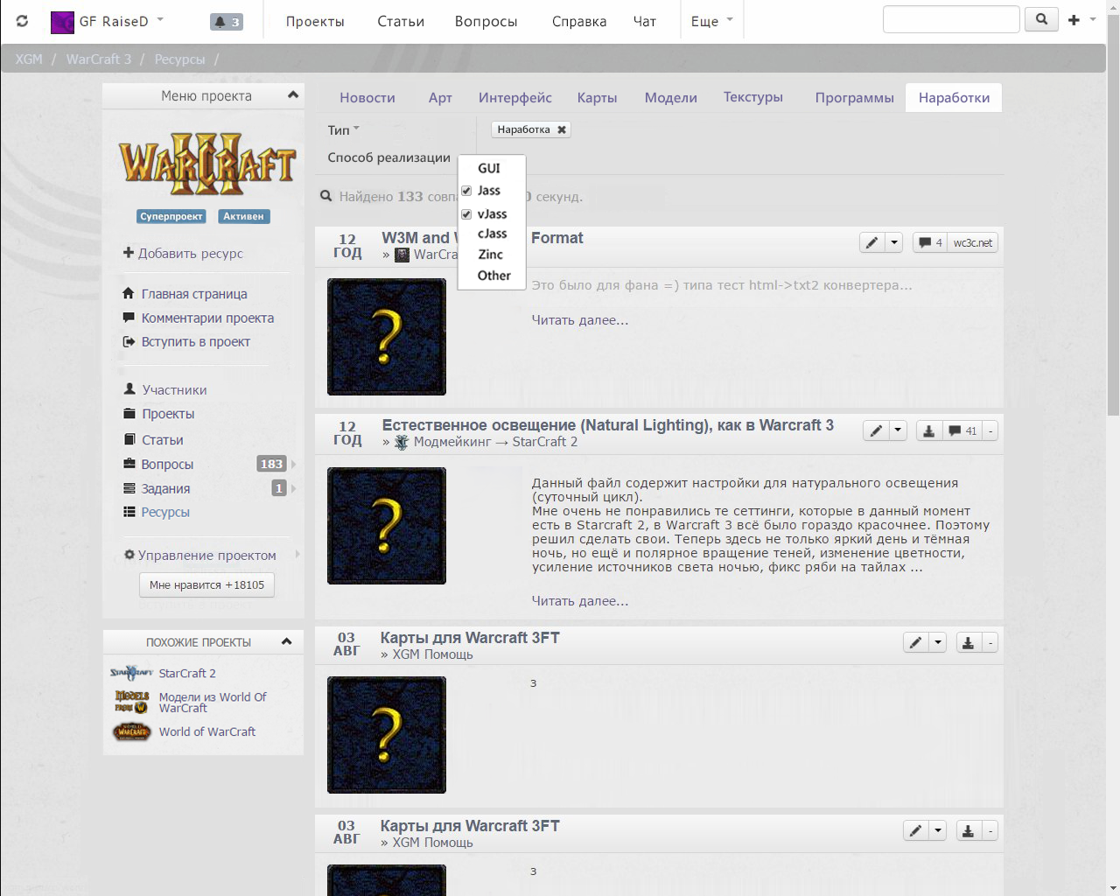Switch to the Текстуры tab
1120x896 pixels.
pyautogui.click(x=753, y=97)
